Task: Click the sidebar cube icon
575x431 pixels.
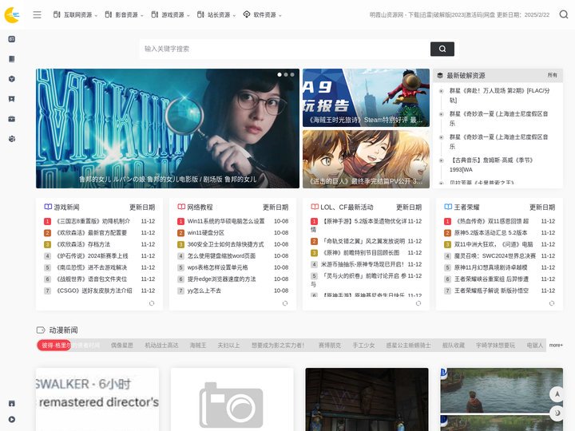Action: point(12,79)
